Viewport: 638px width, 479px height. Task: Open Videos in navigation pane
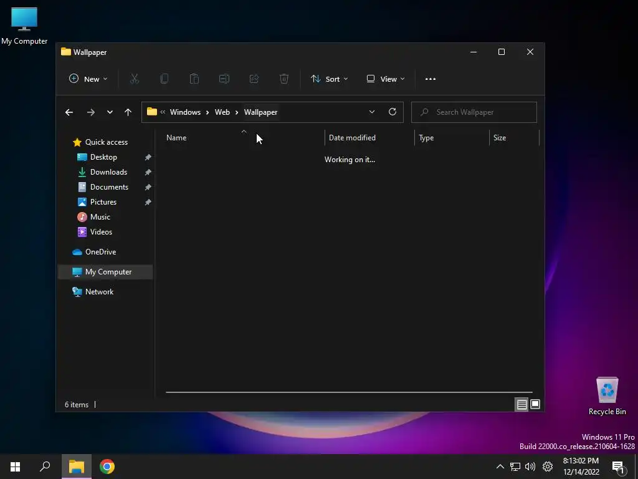tap(102, 232)
